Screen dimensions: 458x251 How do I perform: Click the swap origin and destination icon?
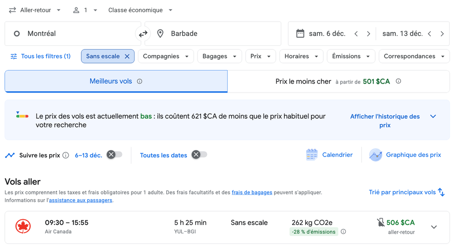(x=143, y=34)
